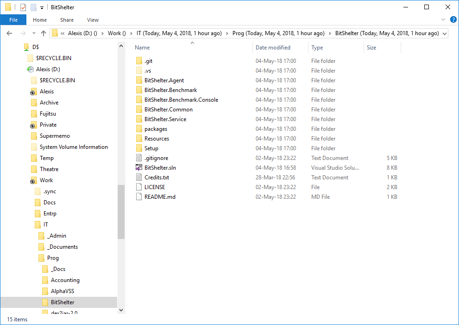The width and height of the screenshot is (459, 325).
Task: Go up one folder level arrow
Action: pyautogui.click(x=44, y=33)
